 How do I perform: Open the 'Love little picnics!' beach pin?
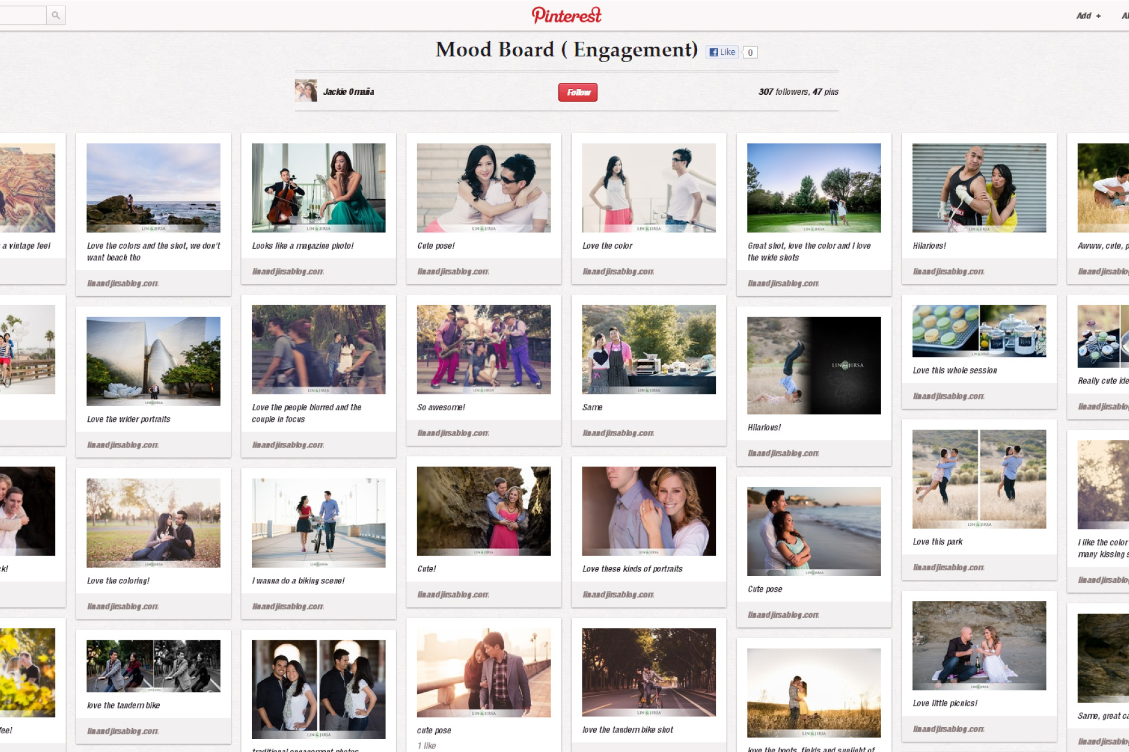tap(979, 645)
